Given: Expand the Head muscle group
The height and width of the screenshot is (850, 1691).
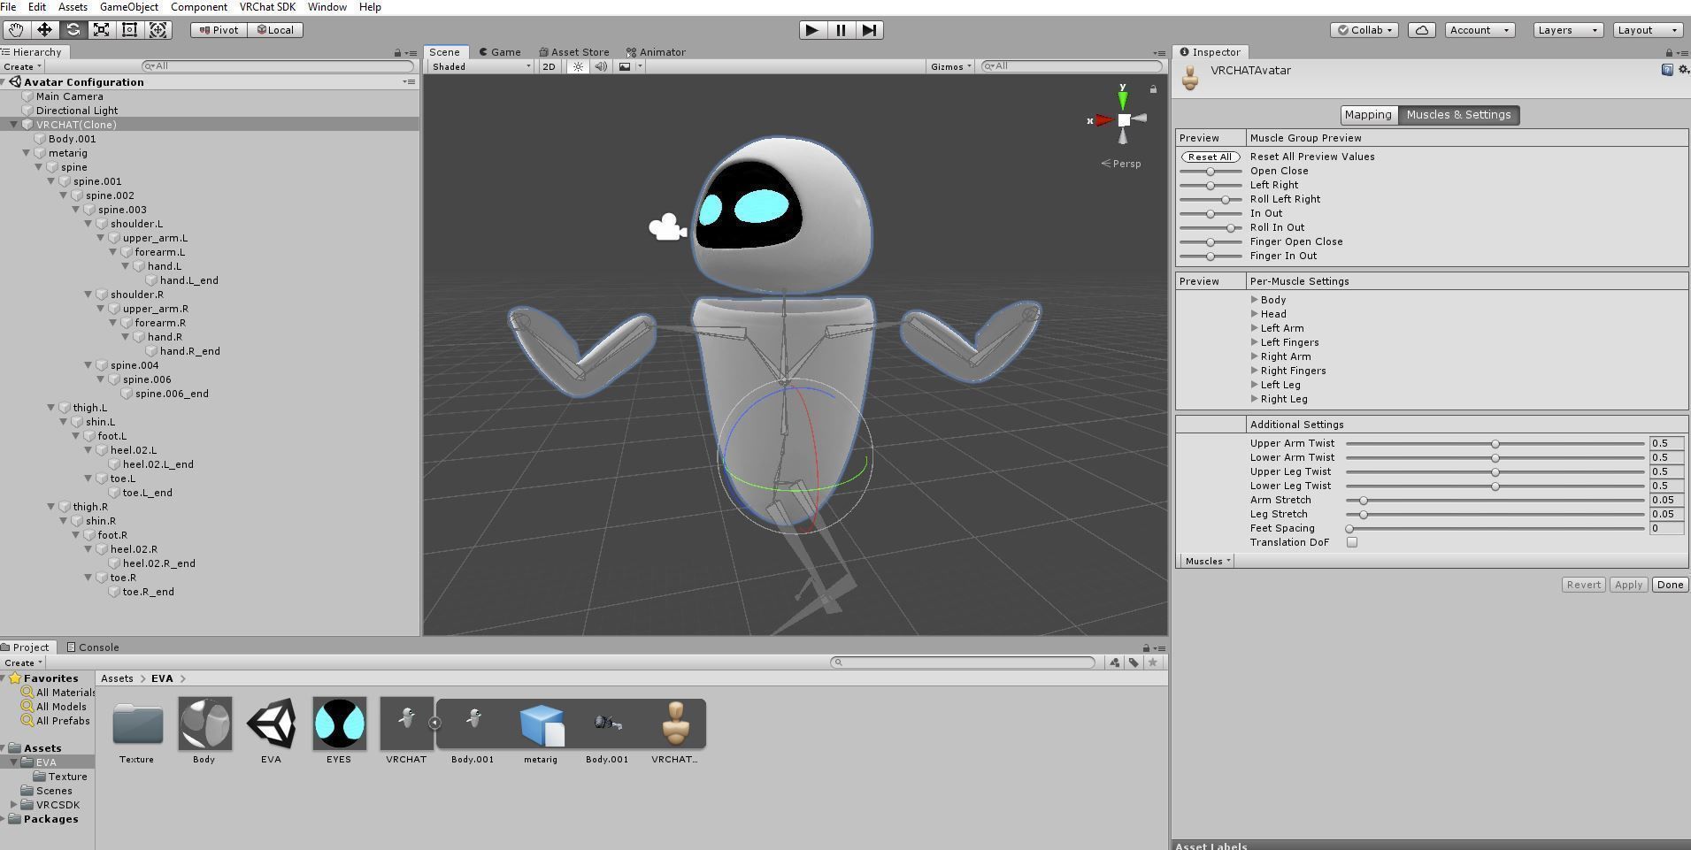Looking at the screenshot, I should 1255,314.
